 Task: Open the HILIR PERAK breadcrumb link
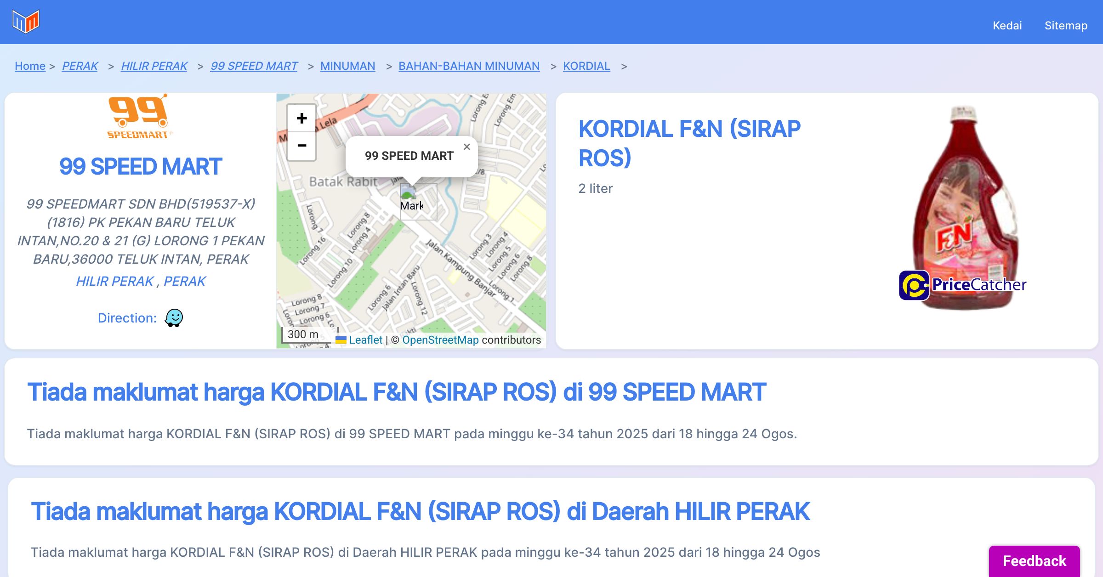point(154,66)
